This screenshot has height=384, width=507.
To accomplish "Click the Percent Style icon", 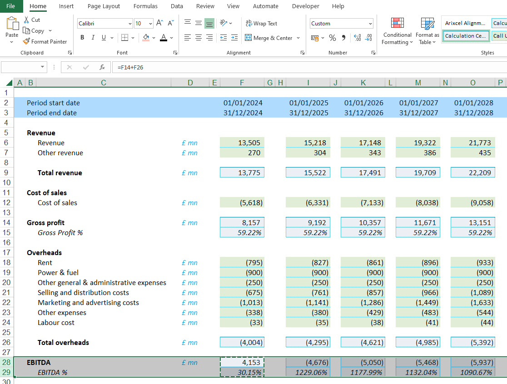I will click(x=333, y=38).
